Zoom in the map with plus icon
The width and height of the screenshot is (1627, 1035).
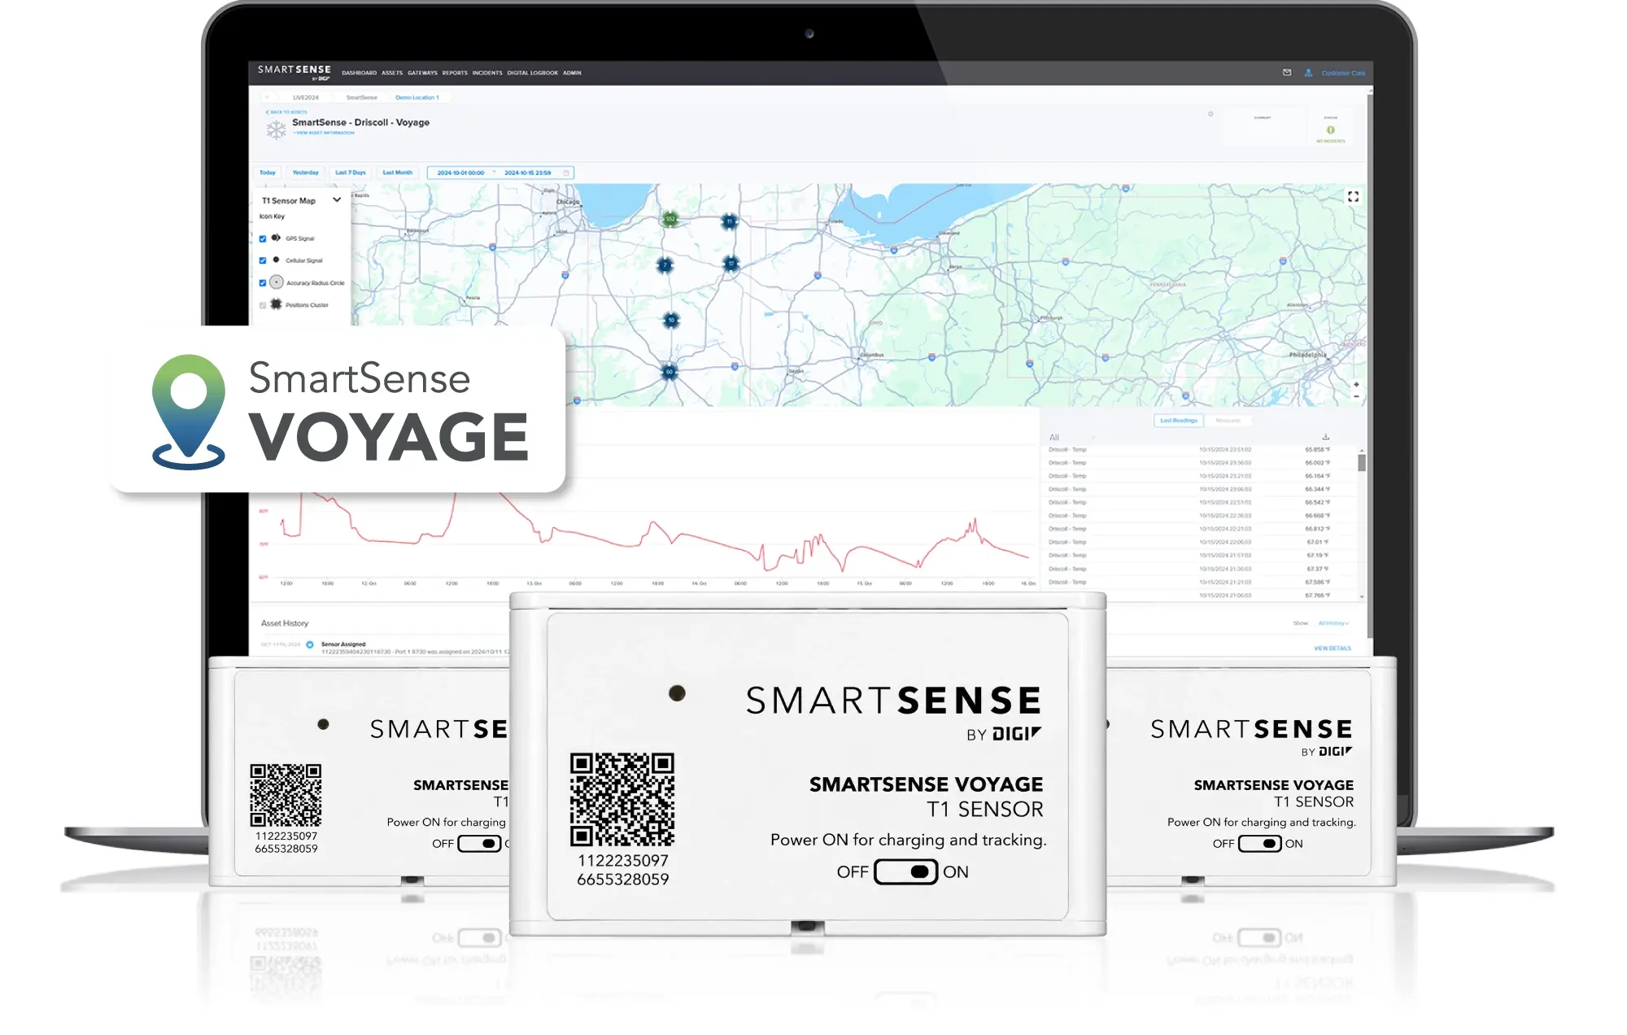1356,384
